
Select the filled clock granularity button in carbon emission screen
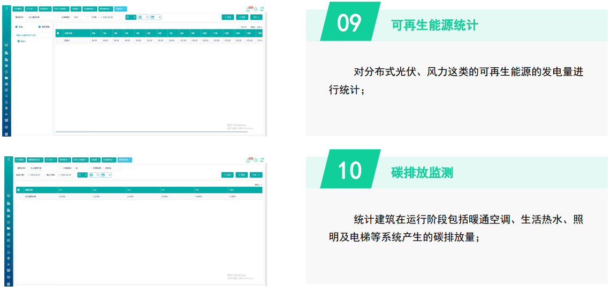pyautogui.click(x=82, y=175)
